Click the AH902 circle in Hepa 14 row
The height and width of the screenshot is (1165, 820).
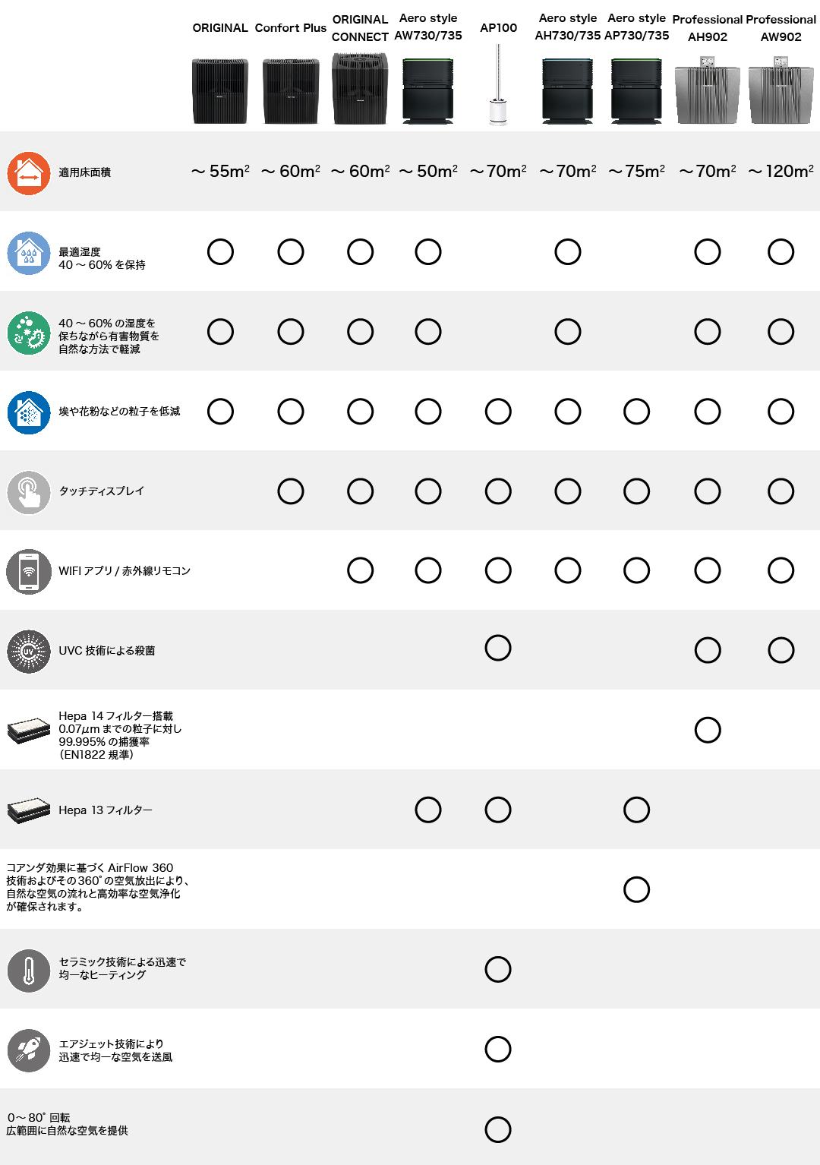click(708, 730)
